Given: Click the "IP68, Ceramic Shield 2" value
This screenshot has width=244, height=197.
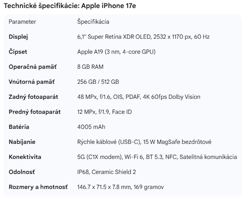Looking at the screenshot, I should [106, 172].
